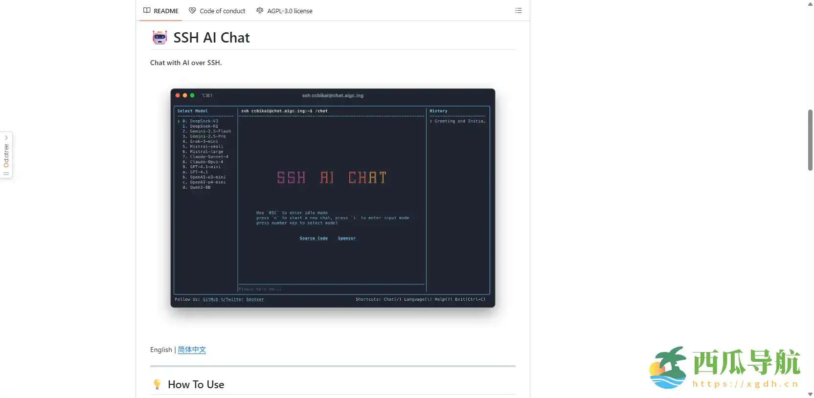Click the How To Use heading
Viewport: 814px width, 398px height.
point(196,384)
